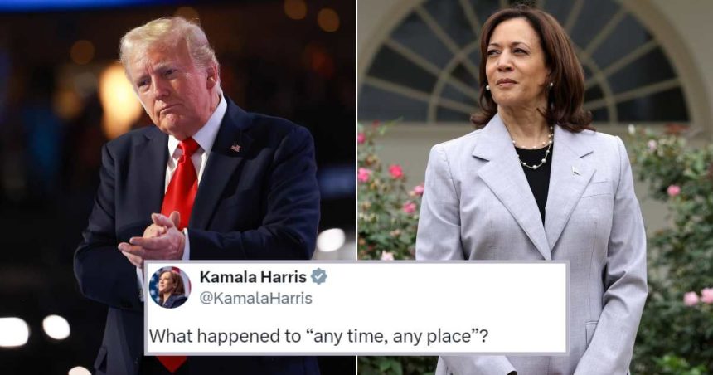
Task: Click the small pin on gray blazer lapel
Action: click(x=575, y=171)
